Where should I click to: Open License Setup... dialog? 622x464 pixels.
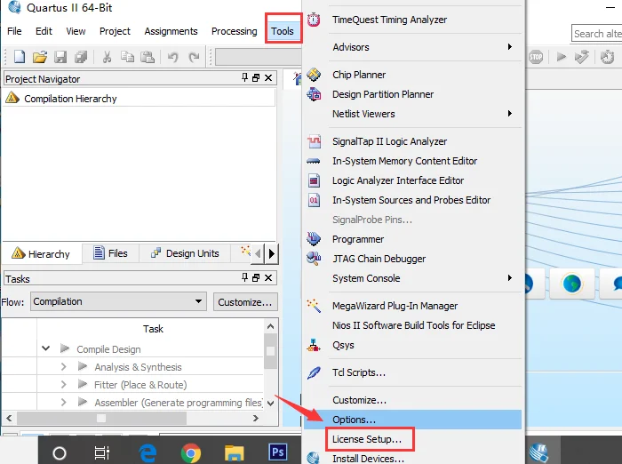click(x=413, y=439)
